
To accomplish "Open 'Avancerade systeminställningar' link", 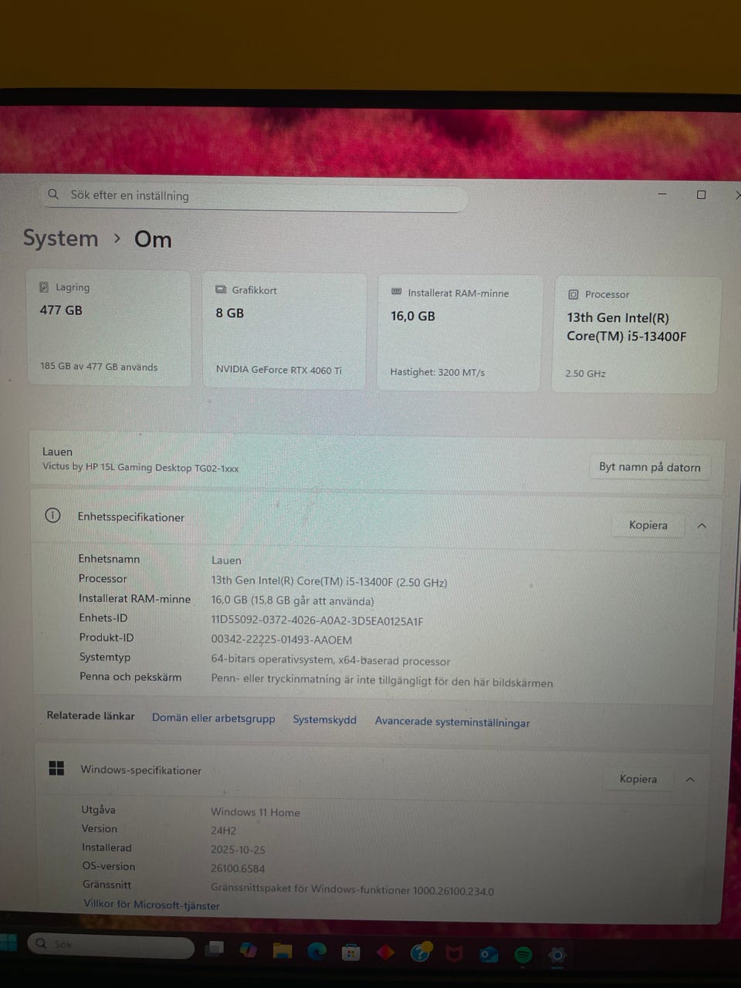I will coord(452,722).
